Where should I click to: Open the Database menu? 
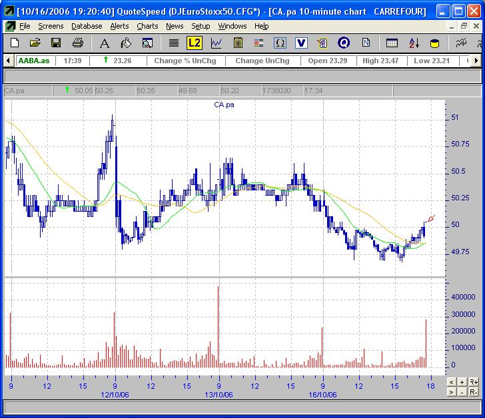(87, 26)
